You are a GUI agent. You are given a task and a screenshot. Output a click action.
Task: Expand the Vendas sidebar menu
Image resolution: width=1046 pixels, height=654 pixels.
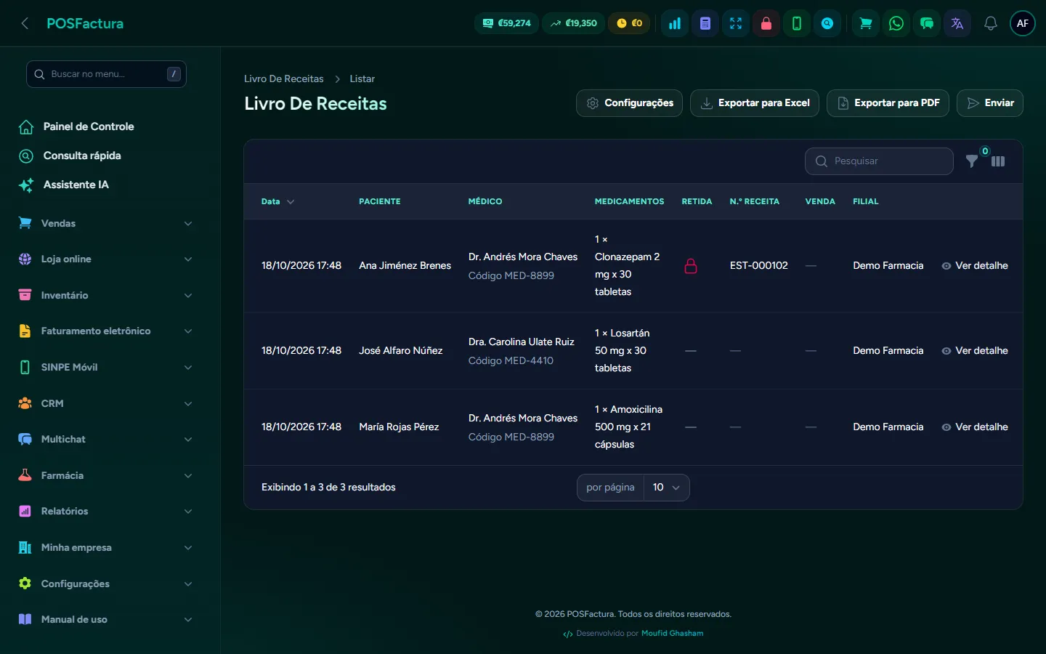tap(105, 223)
